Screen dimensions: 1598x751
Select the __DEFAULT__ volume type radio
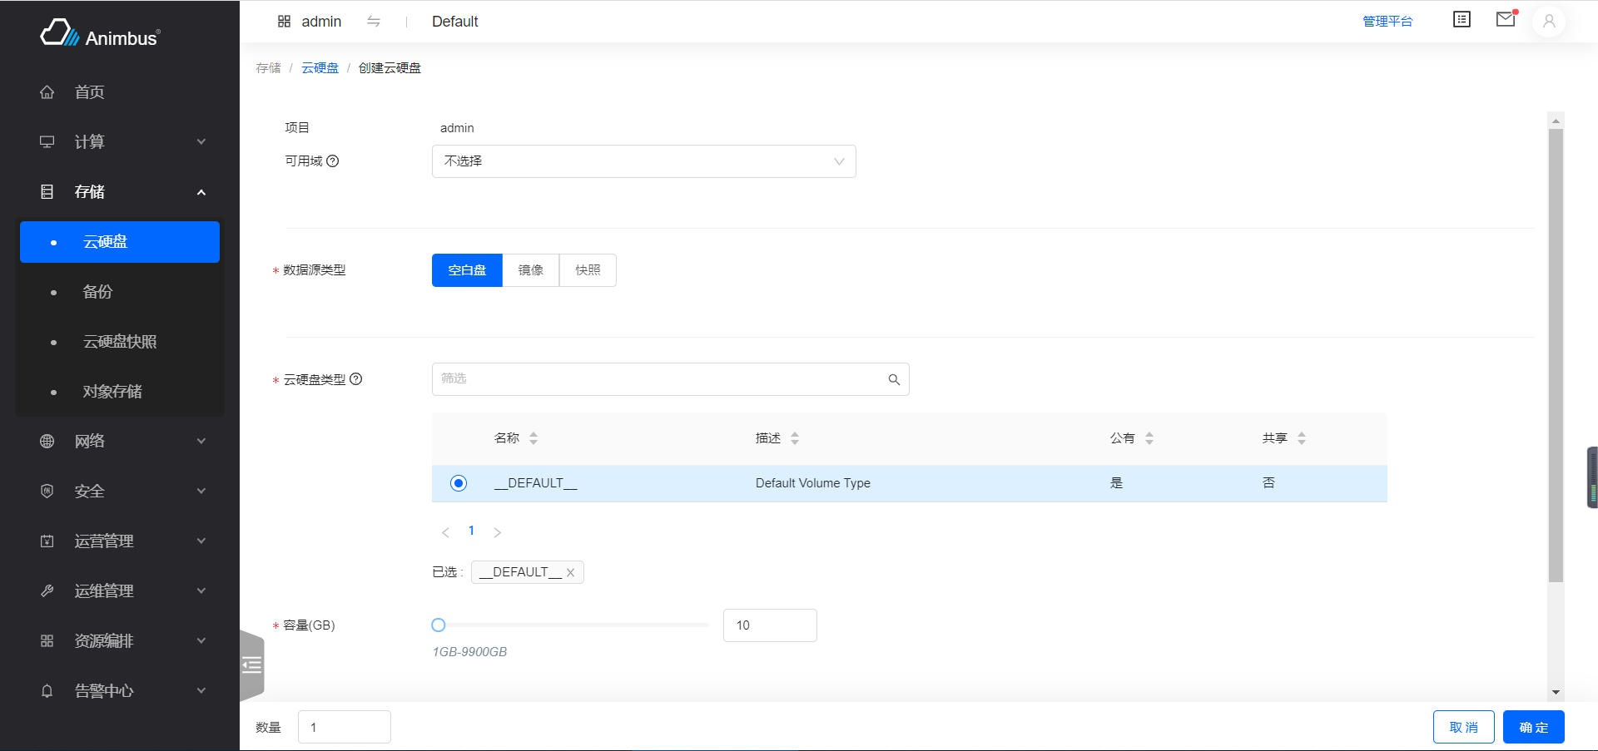(459, 483)
